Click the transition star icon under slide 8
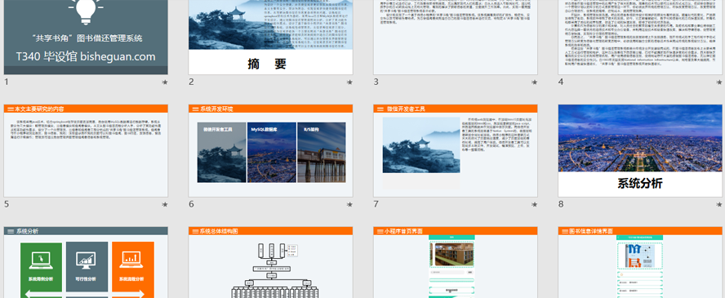Image resolution: width=725 pixels, height=298 pixels. [x=719, y=204]
